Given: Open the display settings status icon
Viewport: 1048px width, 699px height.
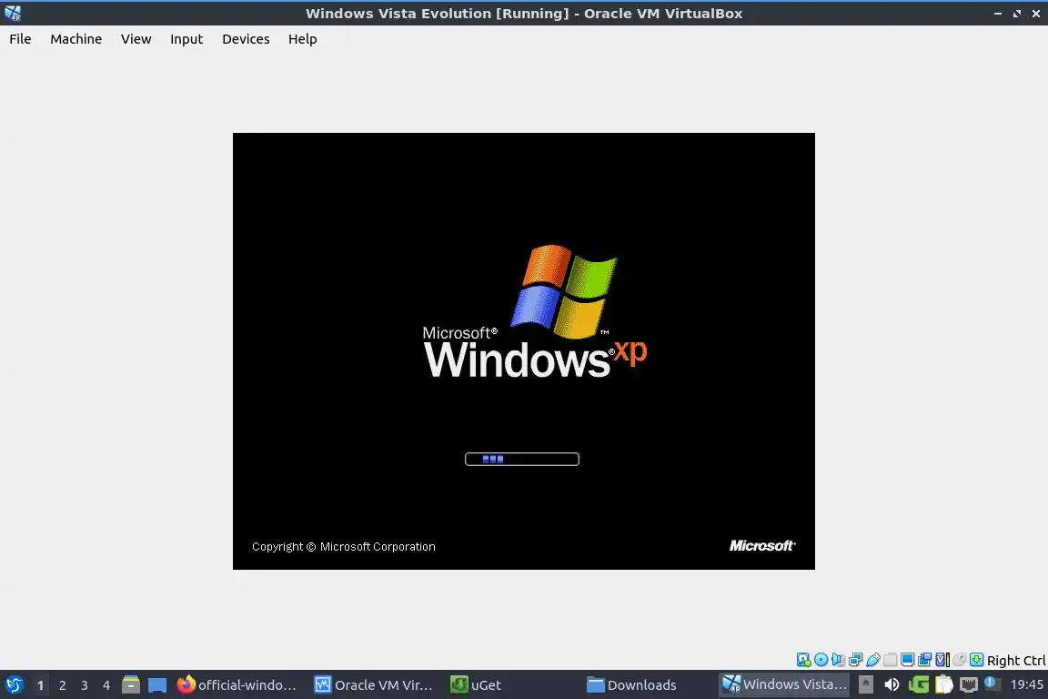Looking at the screenshot, I should (908, 660).
